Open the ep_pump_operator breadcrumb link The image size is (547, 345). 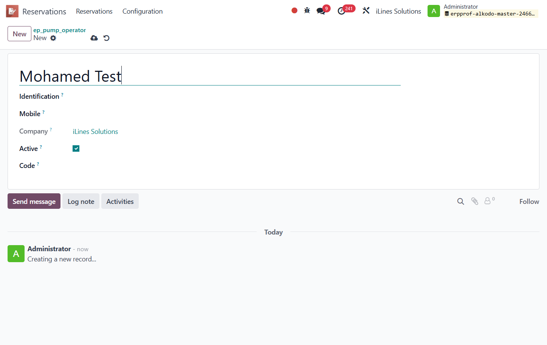[60, 30]
